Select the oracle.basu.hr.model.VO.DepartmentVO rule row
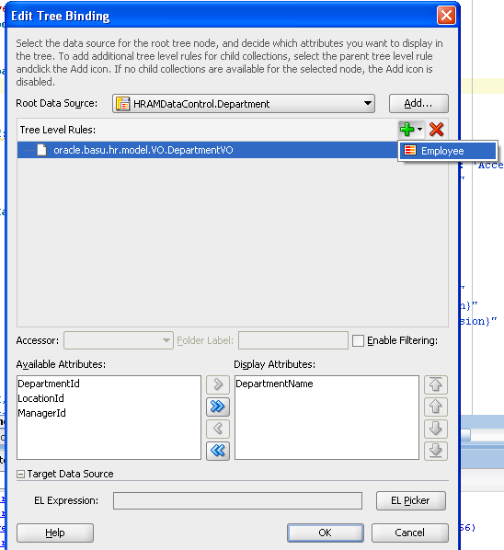 (207, 150)
